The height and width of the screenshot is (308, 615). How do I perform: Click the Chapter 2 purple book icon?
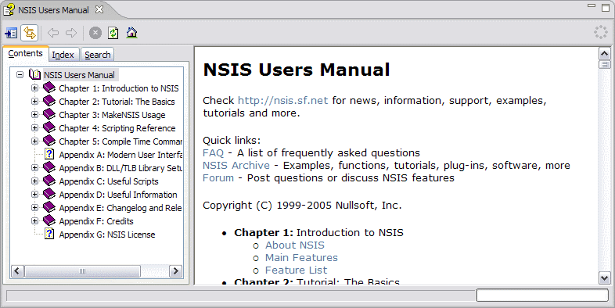click(49, 101)
